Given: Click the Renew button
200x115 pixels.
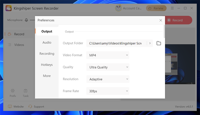Looking at the screenshot, I should pyautogui.click(x=156, y=8).
